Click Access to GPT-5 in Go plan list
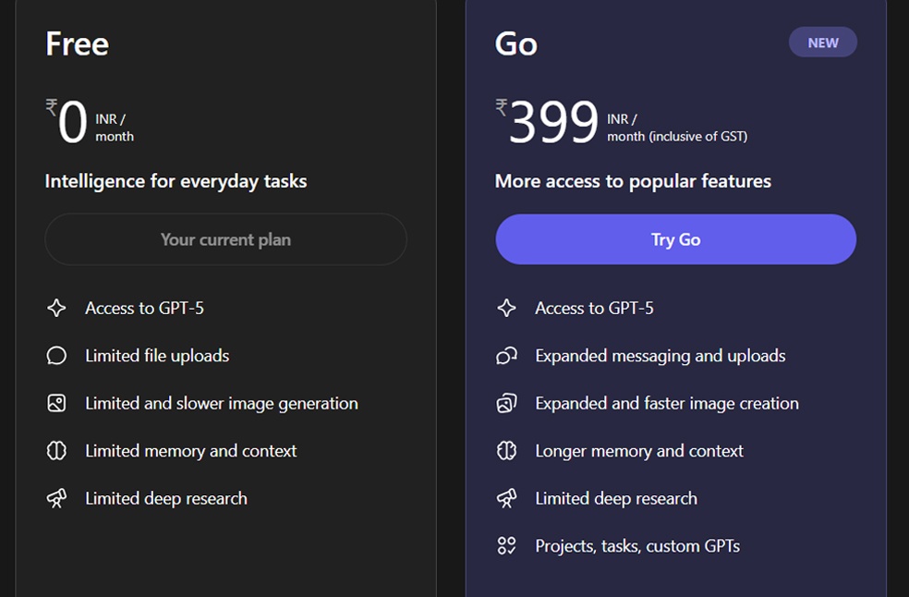Image resolution: width=909 pixels, height=597 pixels. pos(595,308)
